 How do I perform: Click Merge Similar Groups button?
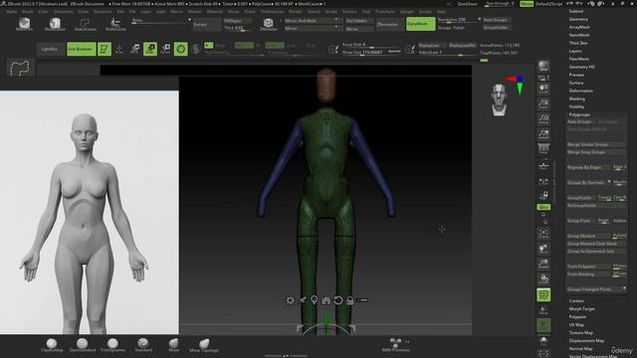[596, 144]
